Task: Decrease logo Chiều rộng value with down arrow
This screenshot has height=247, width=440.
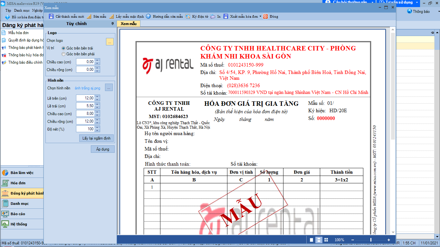Action: [x=97, y=71]
